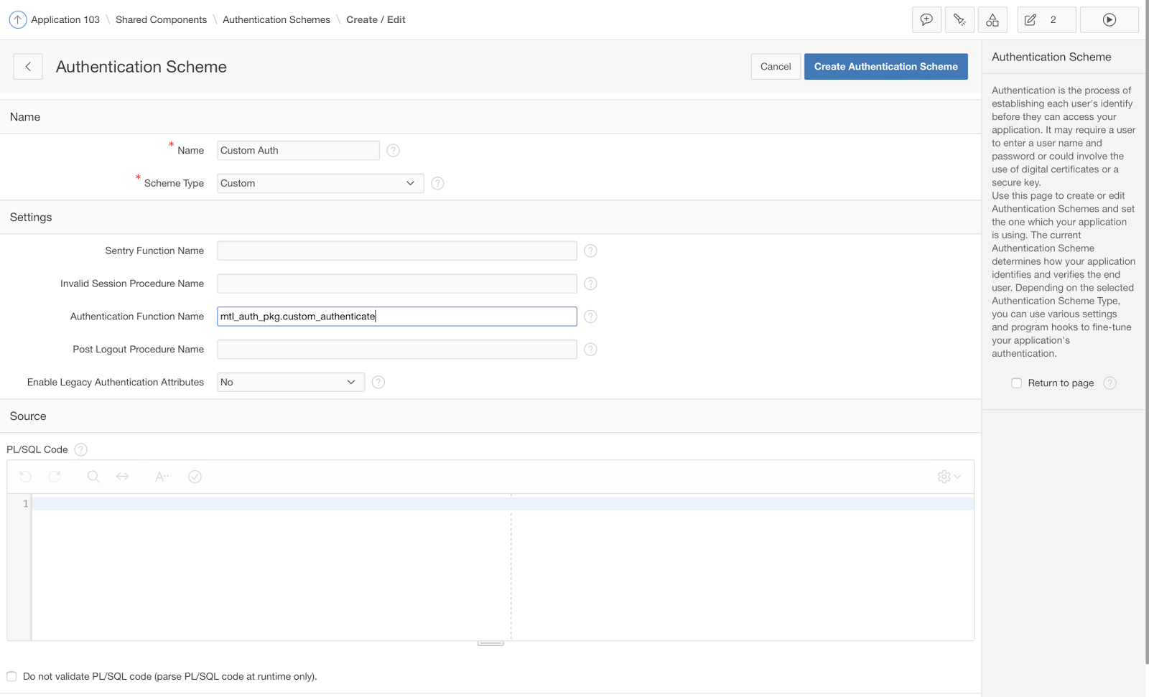This screenshot has height=697, width=1149.
Task: Activate the spotlight search flashlight icon
Action: [959, 19]
